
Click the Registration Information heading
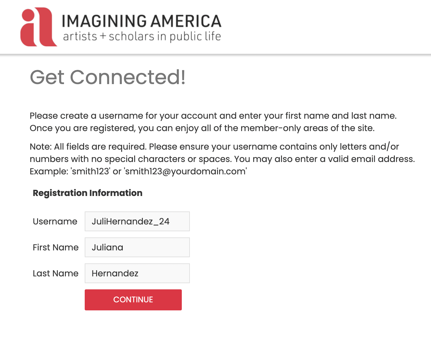click(x=87, y=193)
